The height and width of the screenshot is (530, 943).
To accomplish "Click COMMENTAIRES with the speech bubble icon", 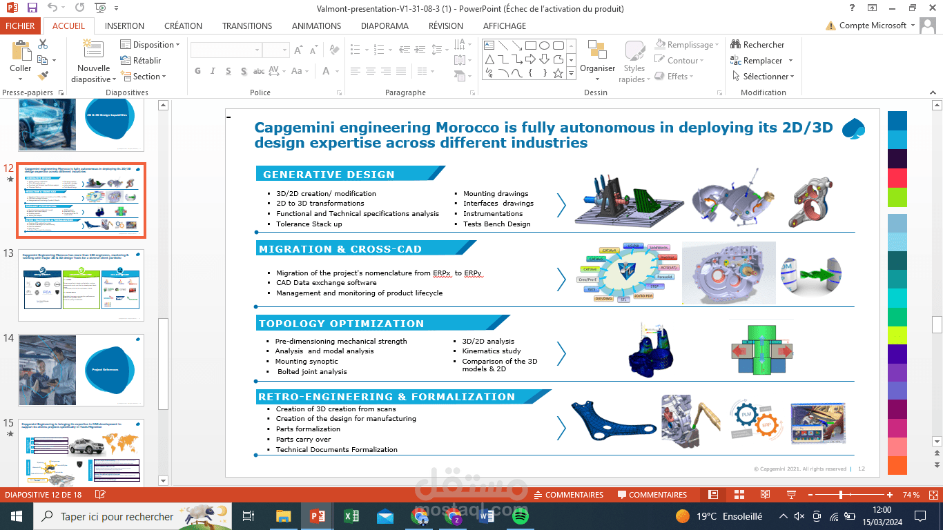I will (652, 495).
